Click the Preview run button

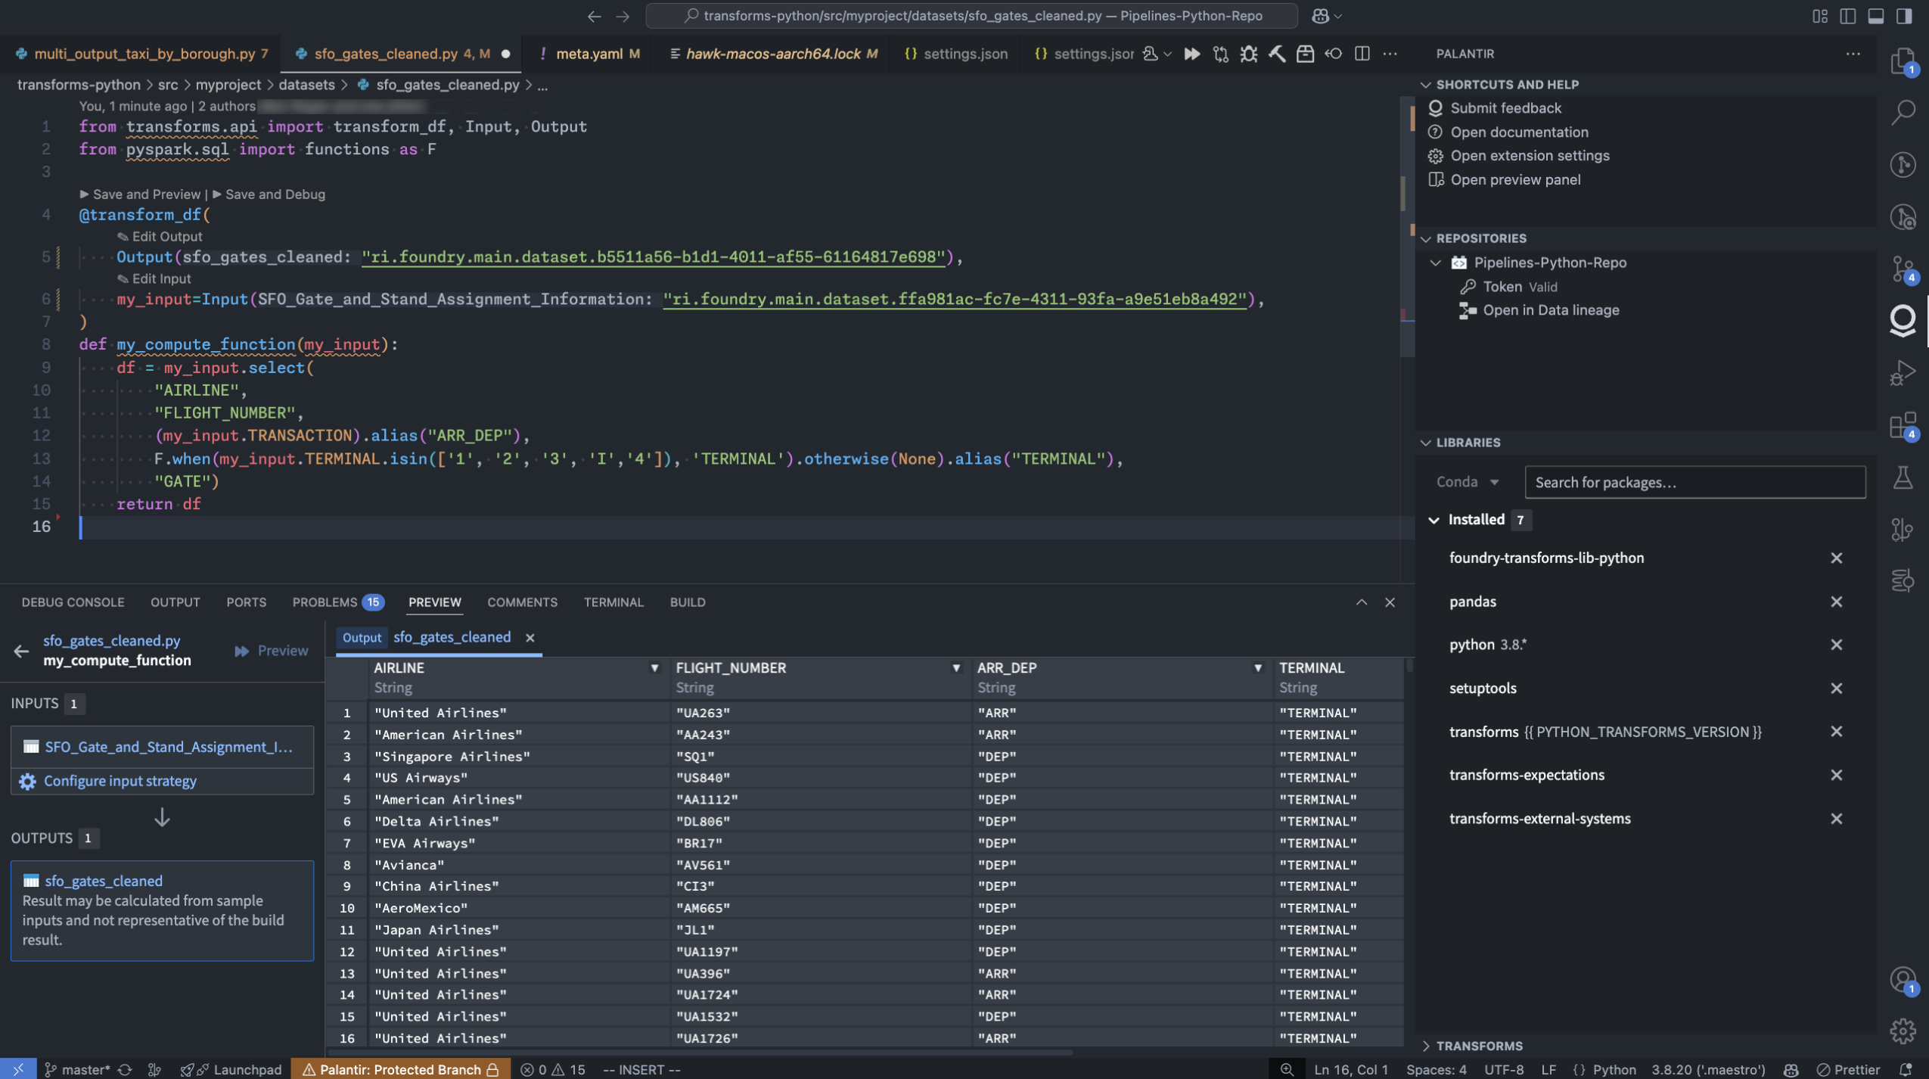[x=271, y=651]
